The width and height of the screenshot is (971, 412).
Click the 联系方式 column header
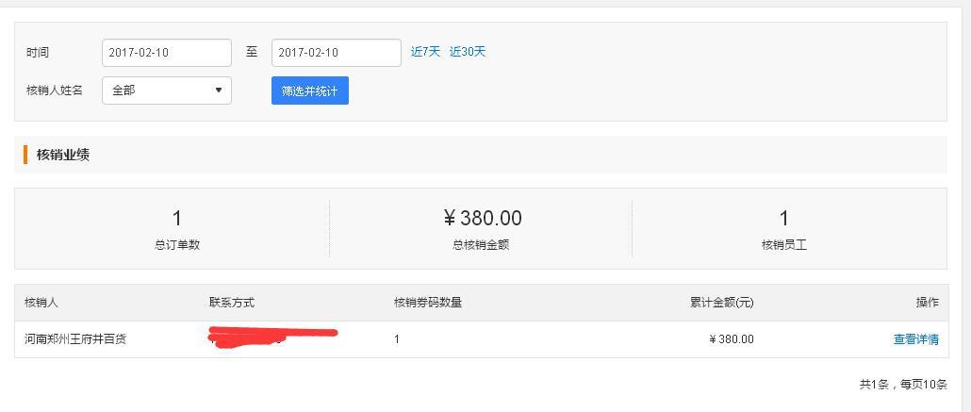tap(232, 303)
